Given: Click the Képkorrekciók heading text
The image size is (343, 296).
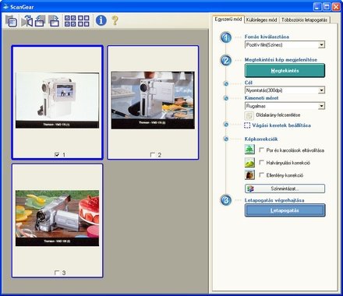Looking at the screenshot, I should [261, 139].
